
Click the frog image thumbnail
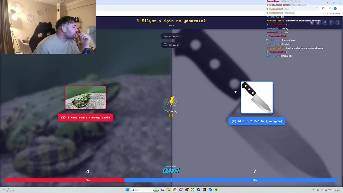(x=85, y=97)
